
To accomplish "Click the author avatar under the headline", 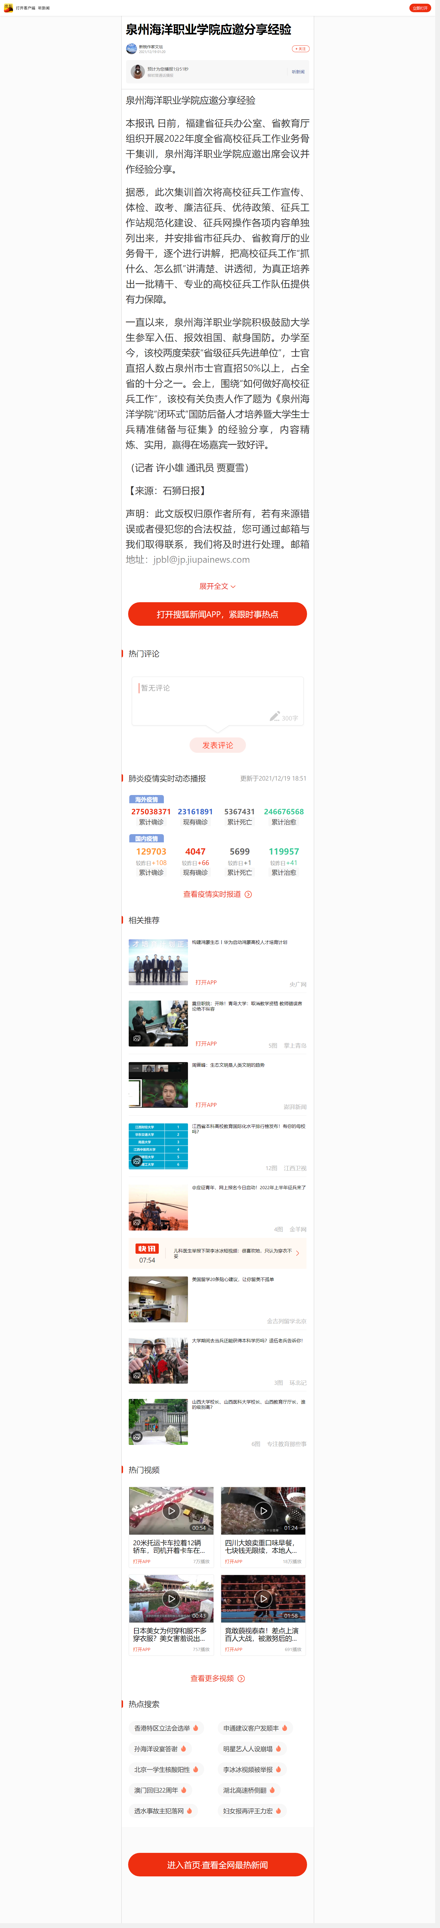I will click(x=132, y=49).
